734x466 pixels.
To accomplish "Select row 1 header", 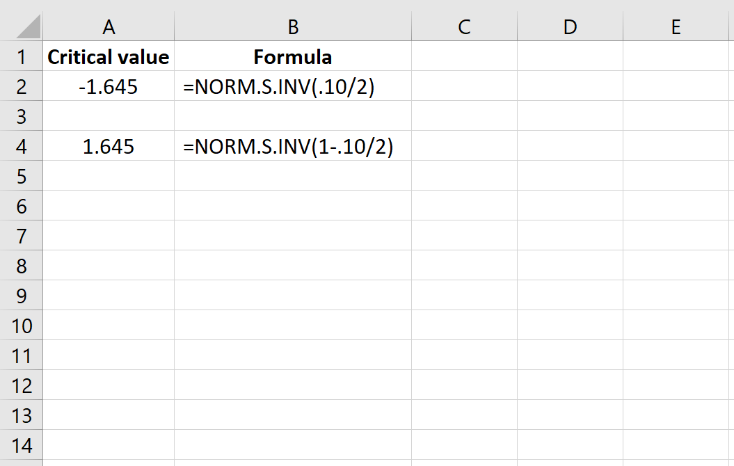I will [x=22, y=57].
